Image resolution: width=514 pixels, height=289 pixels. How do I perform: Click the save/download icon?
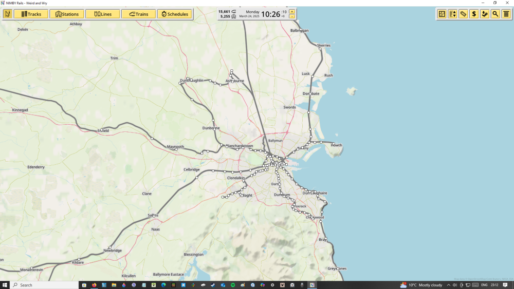[485, 14]
